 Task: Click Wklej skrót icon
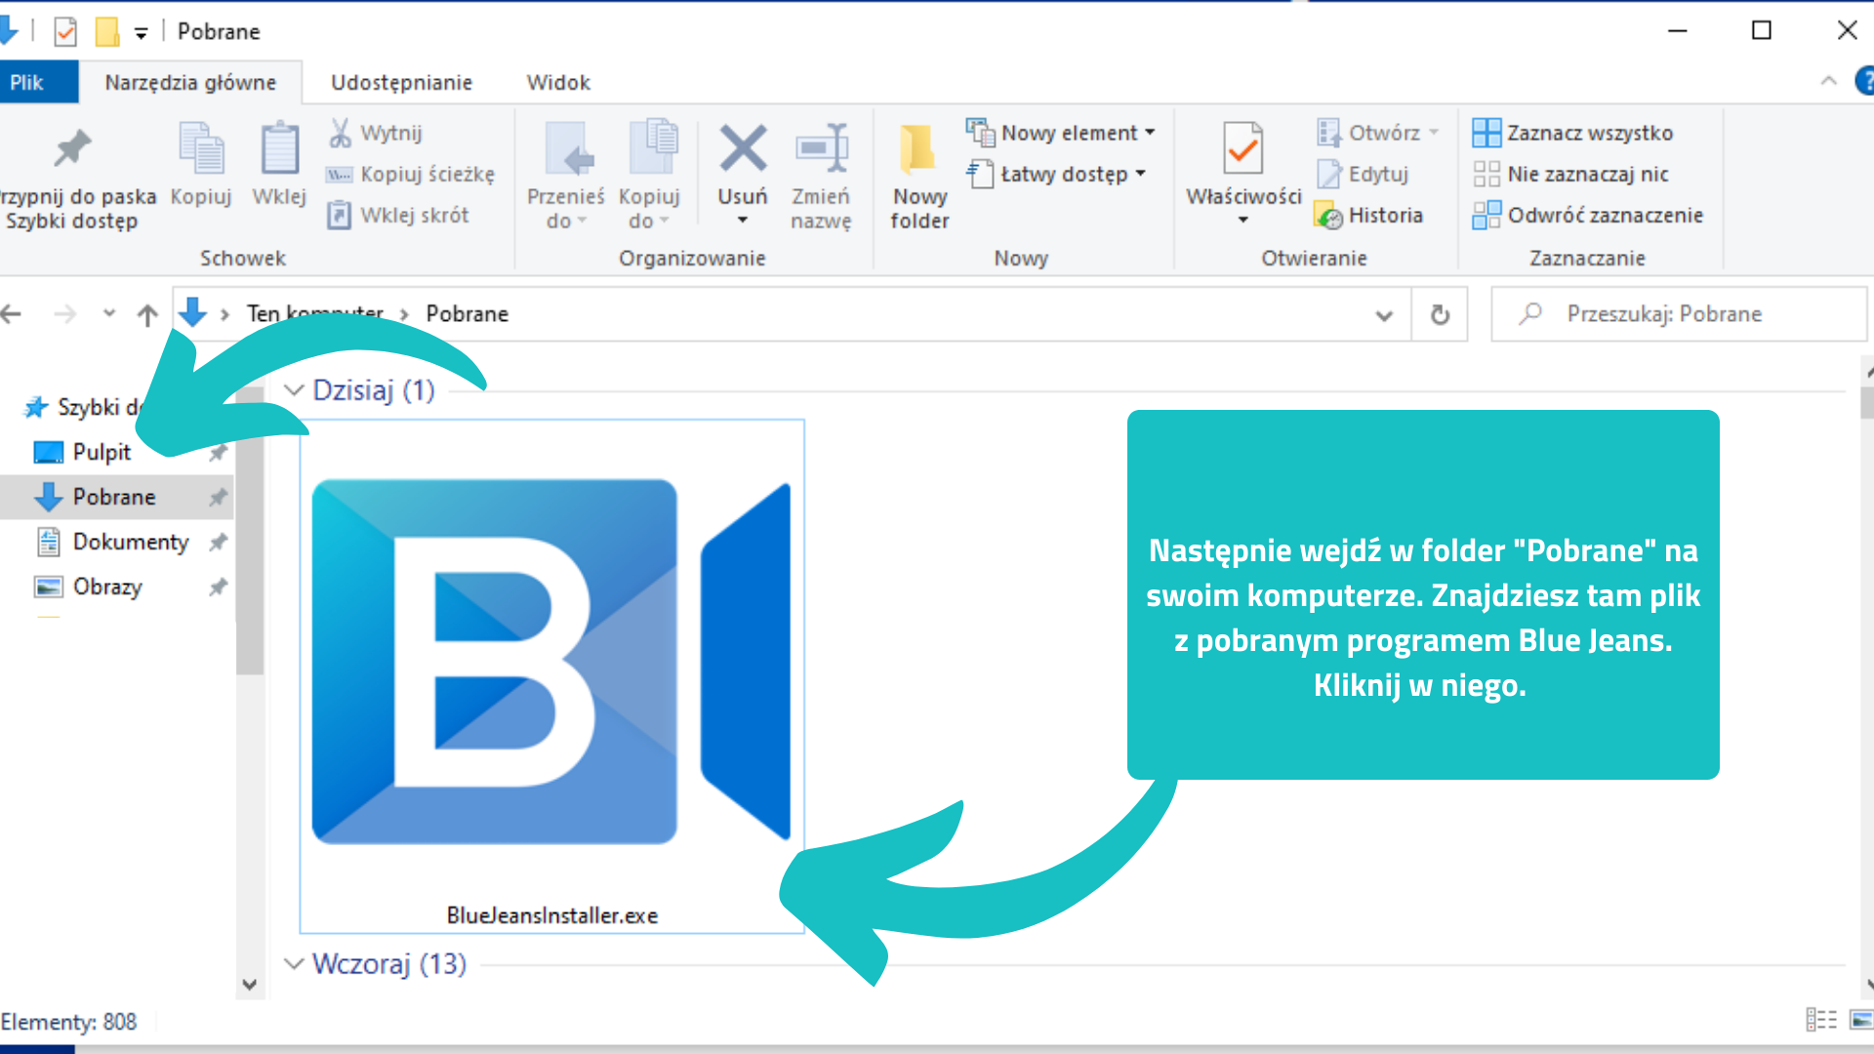pos(339,215)
